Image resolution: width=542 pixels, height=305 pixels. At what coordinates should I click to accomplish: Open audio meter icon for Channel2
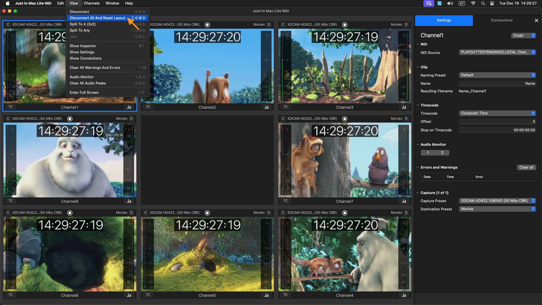pyautogui.click(x=266, y=107)
